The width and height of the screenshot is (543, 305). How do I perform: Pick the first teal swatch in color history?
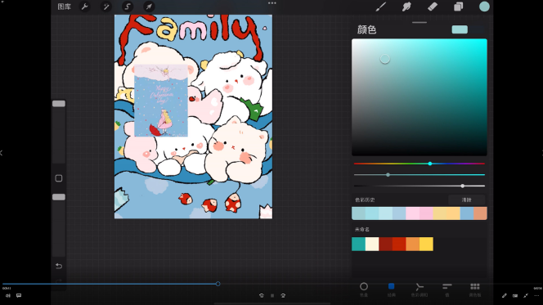(x=358, y=213)
